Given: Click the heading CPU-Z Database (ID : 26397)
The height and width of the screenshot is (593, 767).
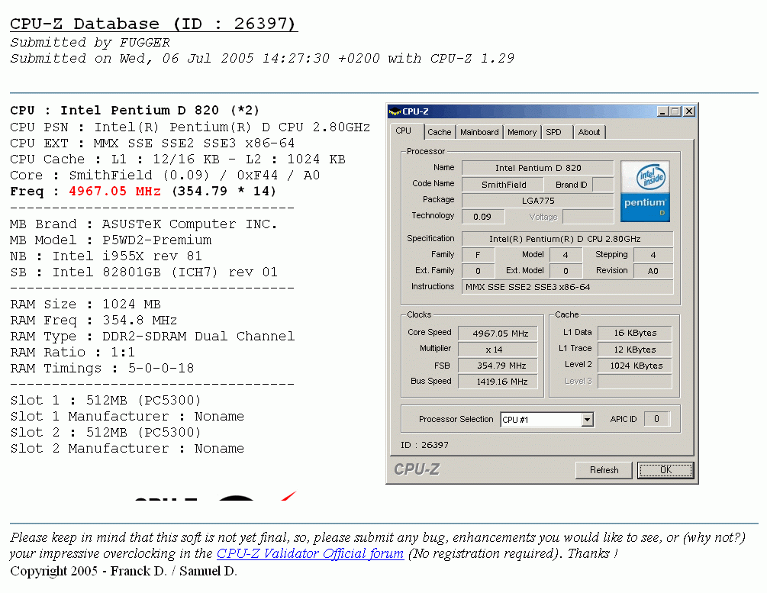Looking at the screenshot, I should pos(153,24).
